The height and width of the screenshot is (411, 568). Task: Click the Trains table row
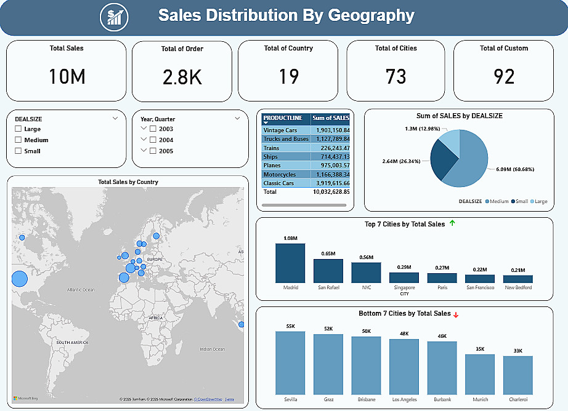[x=306, y=148]
